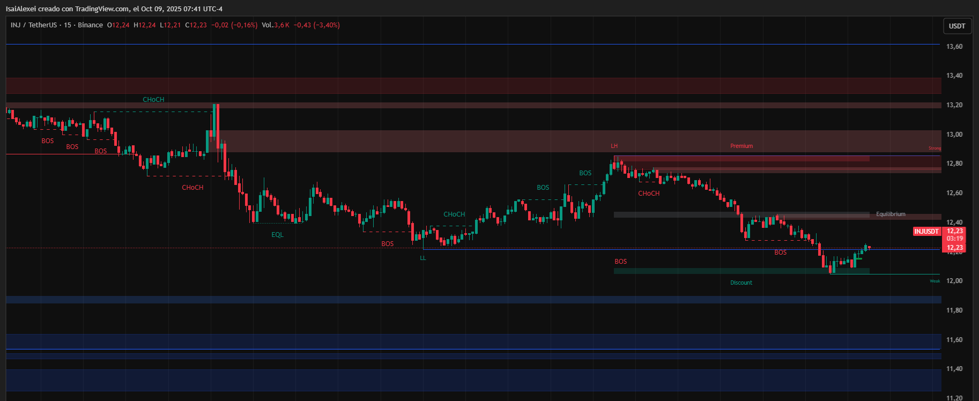
Task: Select the EQL label on the chart
Action: (277, 235)
